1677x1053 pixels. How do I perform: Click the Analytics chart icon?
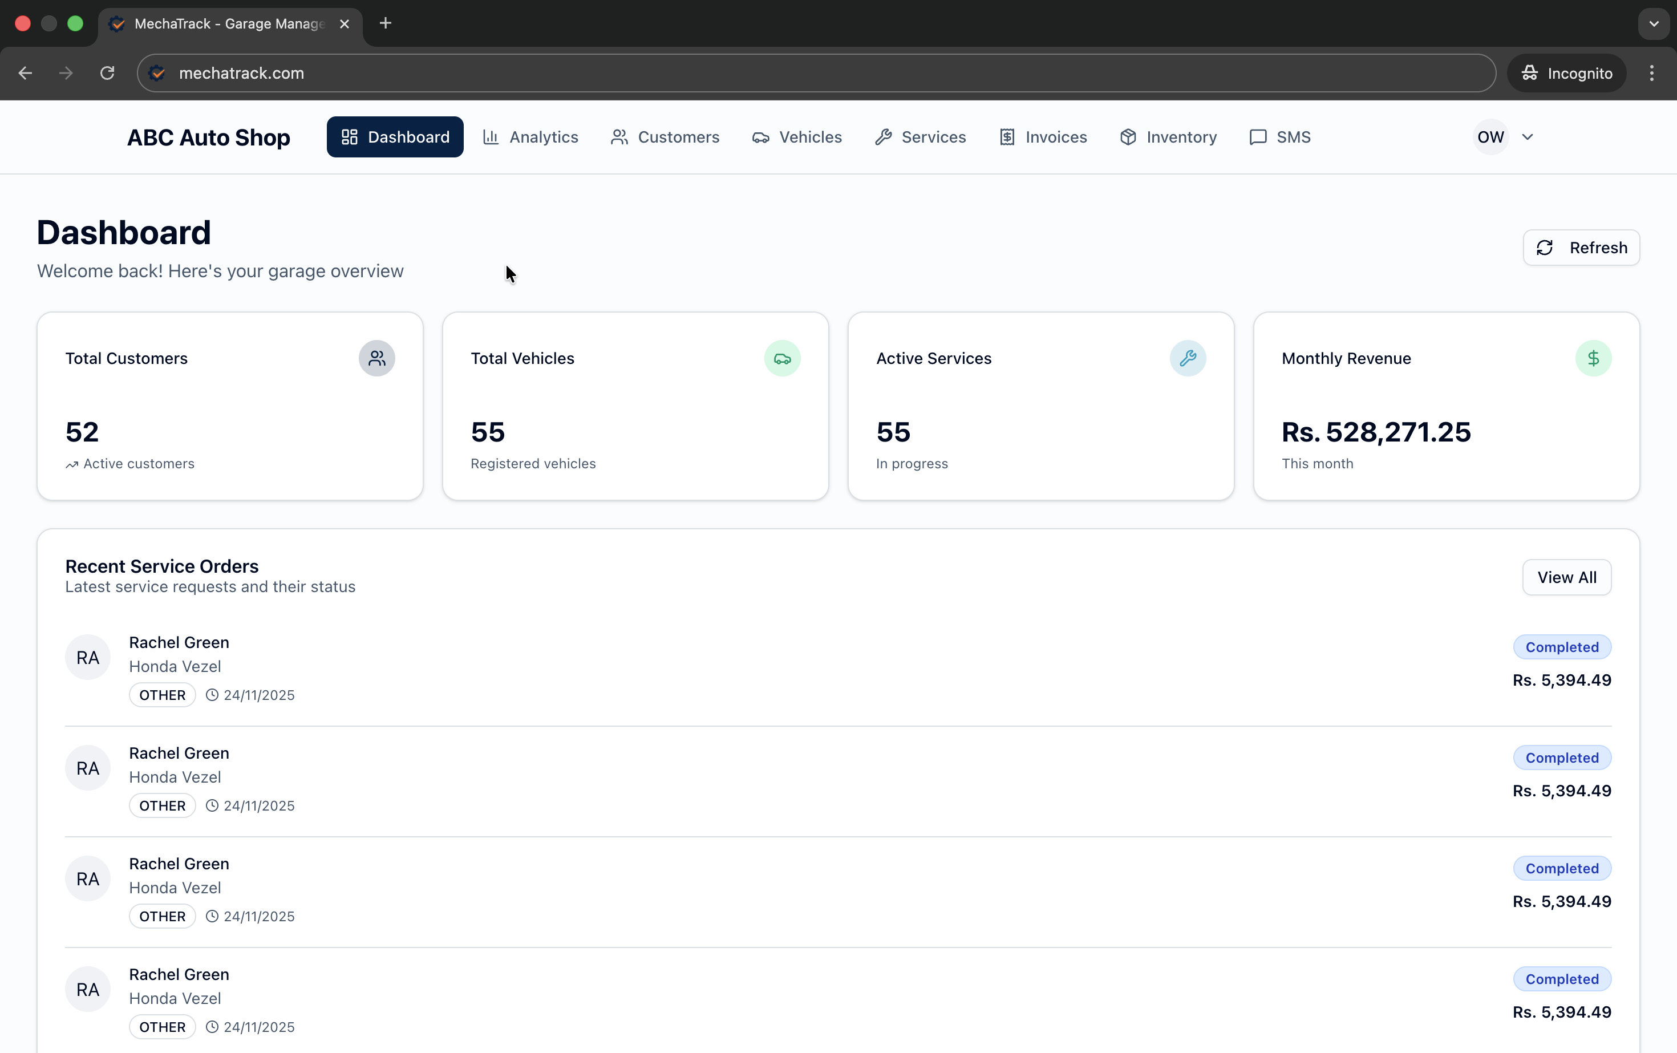coord(491,136)
